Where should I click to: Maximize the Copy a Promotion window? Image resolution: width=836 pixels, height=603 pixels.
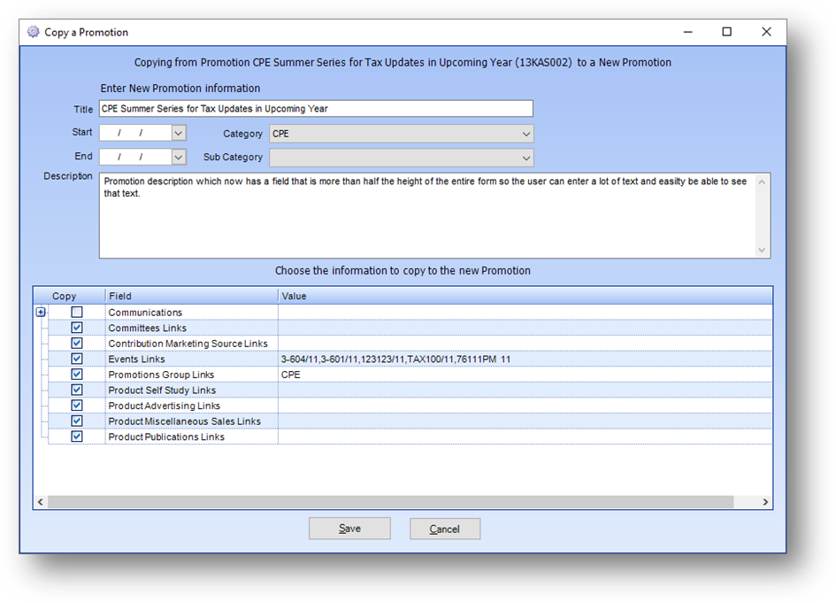click(x=726, y=32)
